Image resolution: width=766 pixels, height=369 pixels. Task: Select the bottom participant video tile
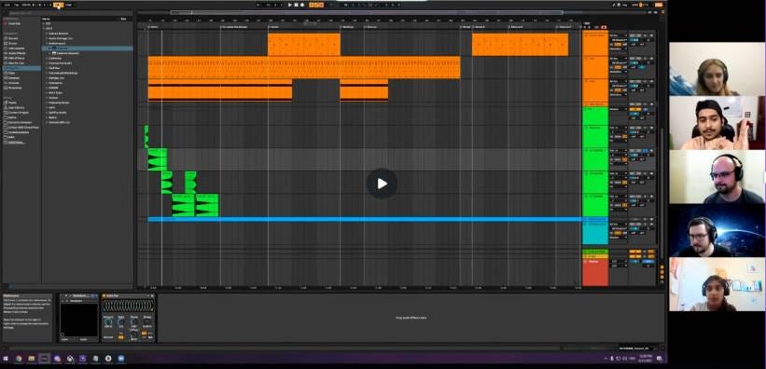pyautogui.click(x=717, y=284)
